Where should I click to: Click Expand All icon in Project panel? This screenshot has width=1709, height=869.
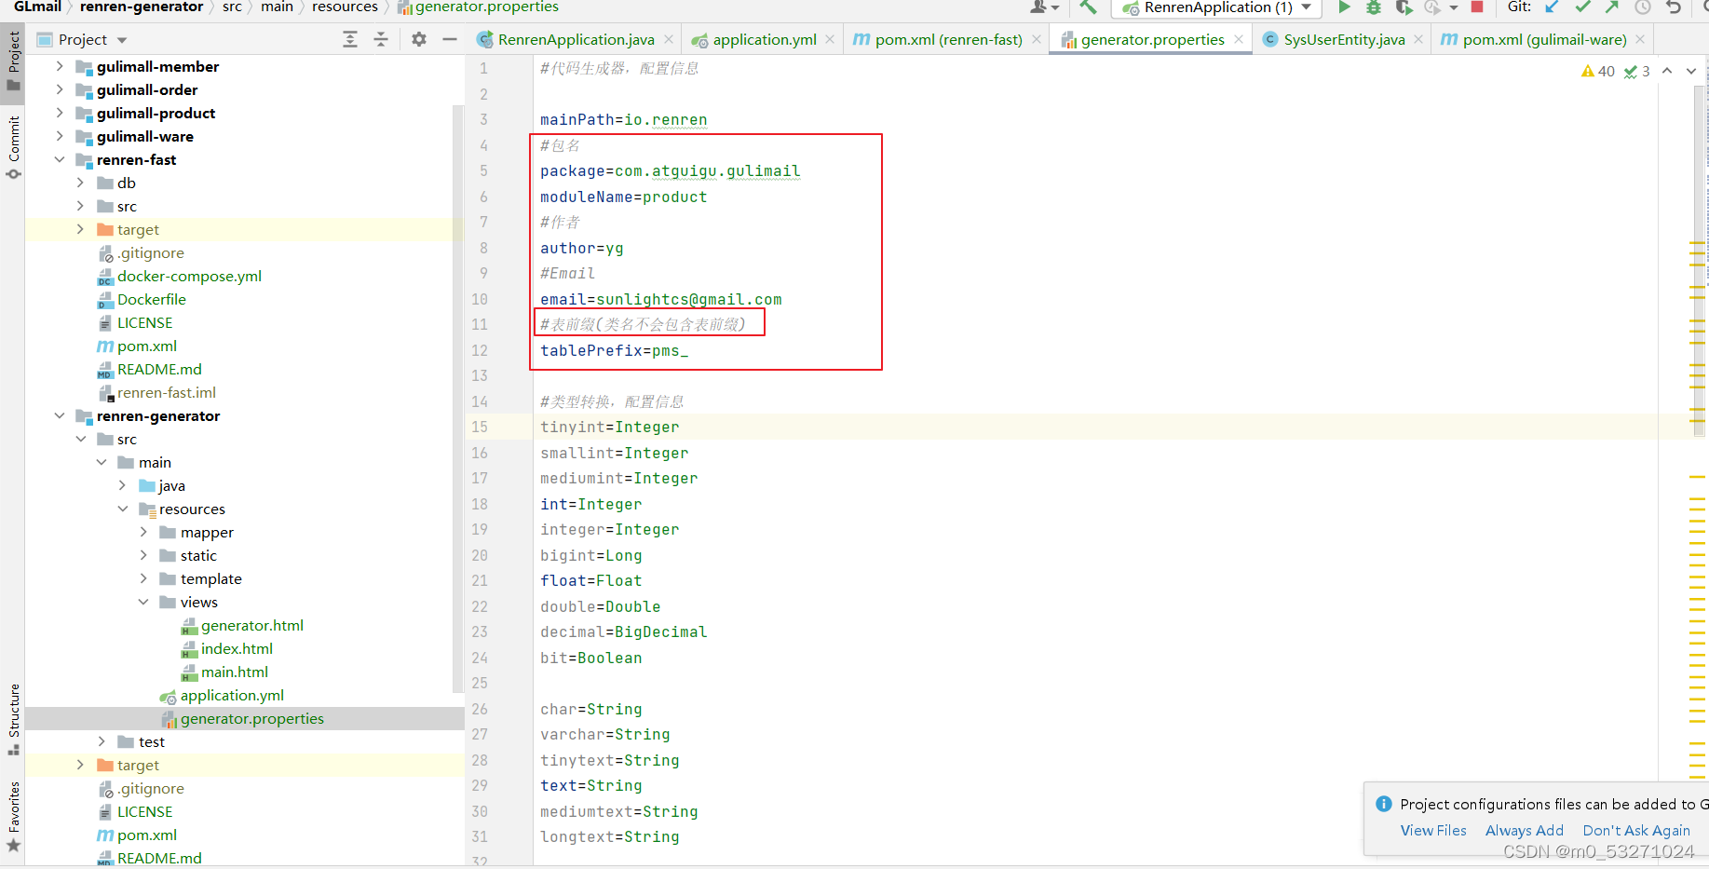[350, 39]
